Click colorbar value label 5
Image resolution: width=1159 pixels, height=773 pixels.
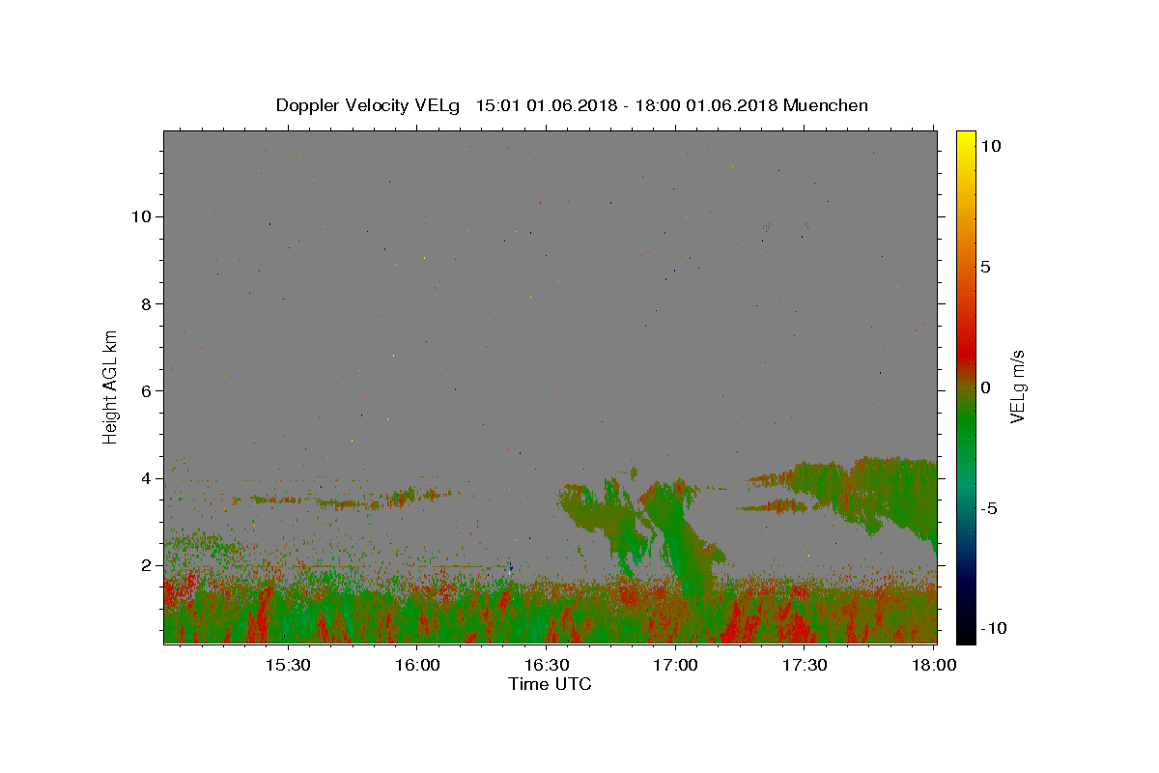pyautogui.click(x=985, y=267)
